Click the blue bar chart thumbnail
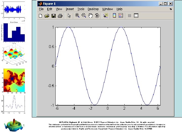Screen dimensions: 182x137 [x=14, y=32]
